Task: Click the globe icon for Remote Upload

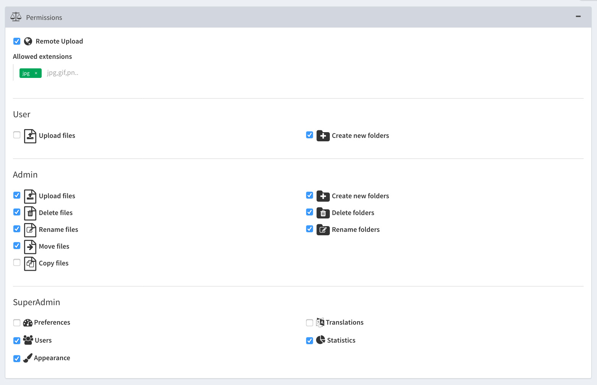Action: point(28,41)
